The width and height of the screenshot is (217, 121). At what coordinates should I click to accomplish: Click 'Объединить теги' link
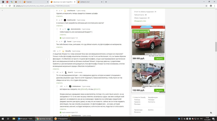[140, 21]
